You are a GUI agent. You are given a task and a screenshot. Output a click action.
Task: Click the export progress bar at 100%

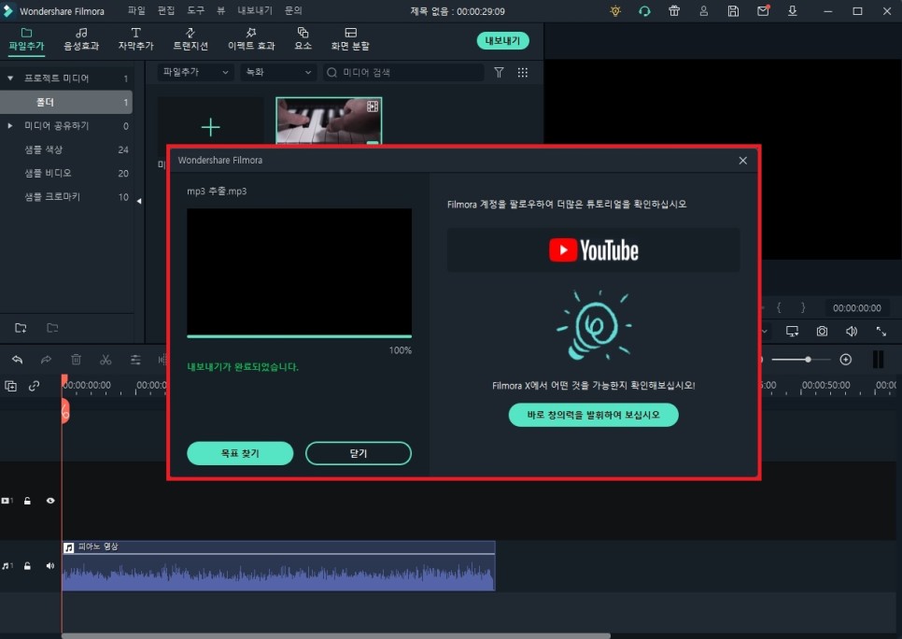(x=299, y=336)
